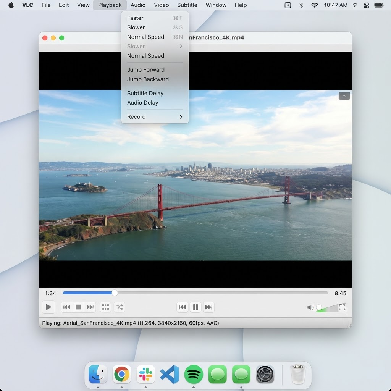
Task: Toggle shuffle playback icon
Action: 120,307
